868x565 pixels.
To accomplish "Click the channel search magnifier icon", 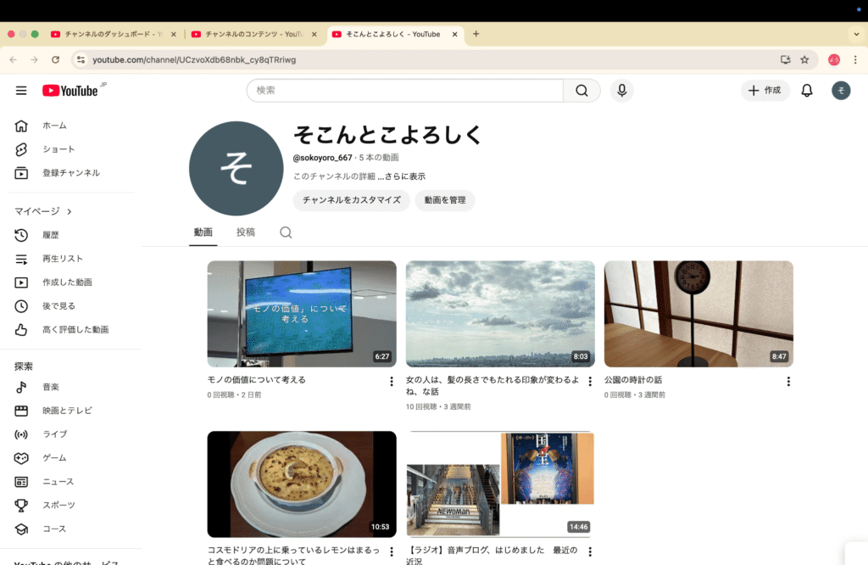I will click(x=286, y=232).
